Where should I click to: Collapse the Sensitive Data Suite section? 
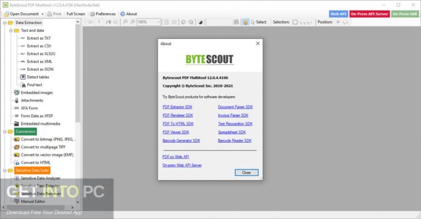tap(4, 171)
